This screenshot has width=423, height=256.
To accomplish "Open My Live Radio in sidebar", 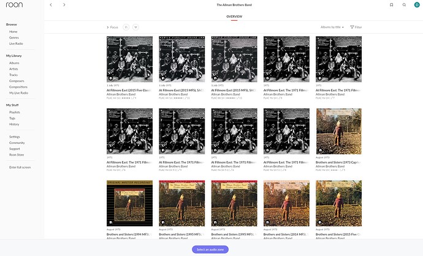I will (x=18, y=92).
